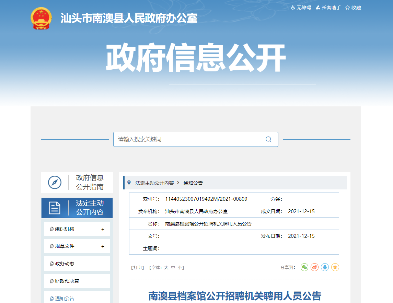Image resolution: width=393 pixels, height=303 pixels.
Task: Open 长者助手 elder assistant
Action: 328,8
